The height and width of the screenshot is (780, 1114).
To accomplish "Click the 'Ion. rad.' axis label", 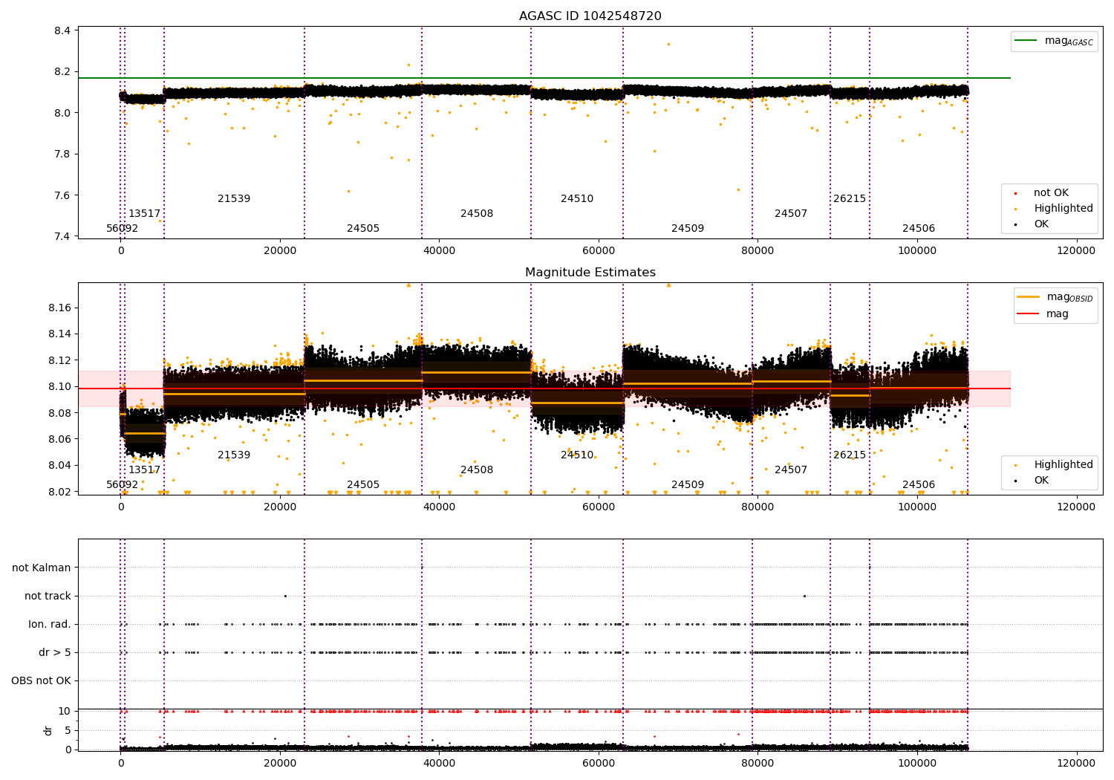I will [50, 625].
